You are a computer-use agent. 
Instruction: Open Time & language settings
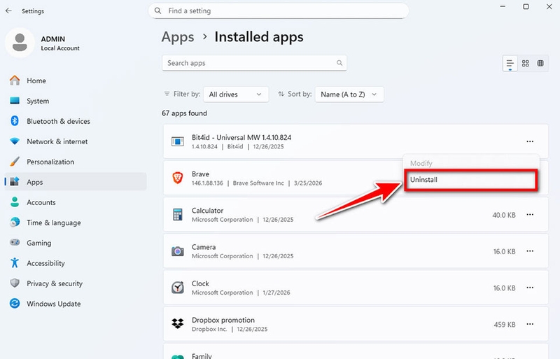[x=76, y=223]
